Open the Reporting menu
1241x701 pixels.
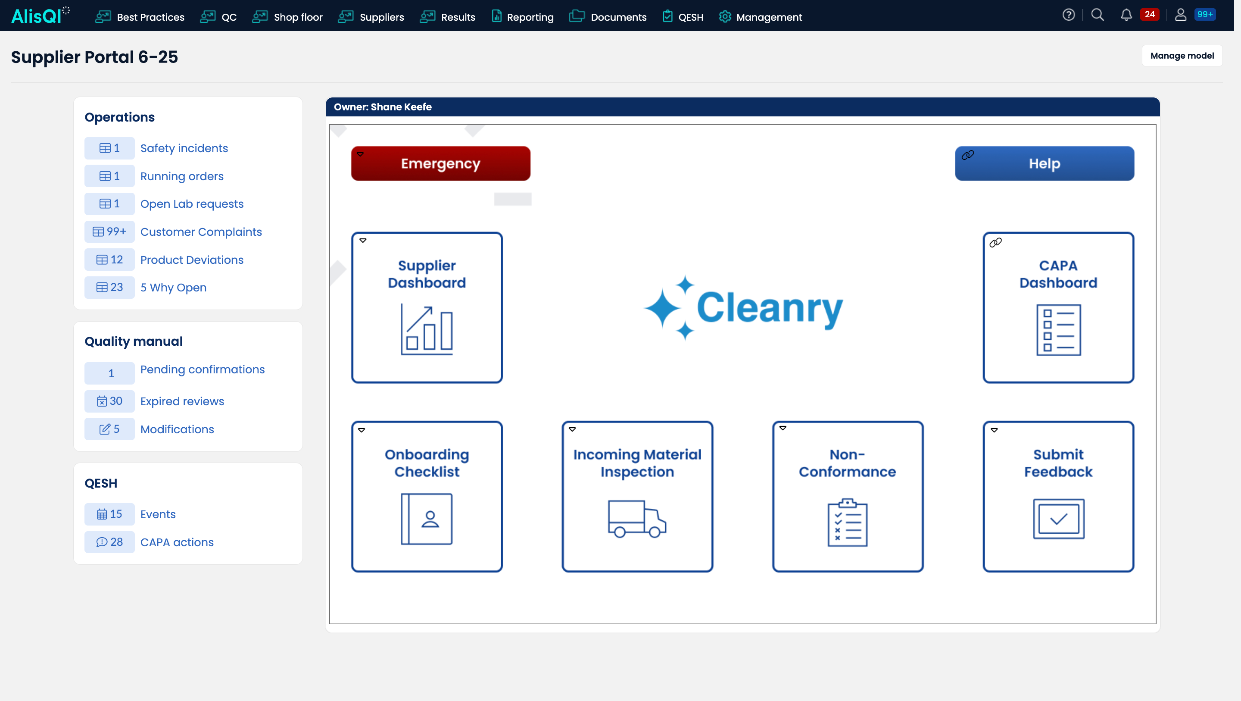522,17
